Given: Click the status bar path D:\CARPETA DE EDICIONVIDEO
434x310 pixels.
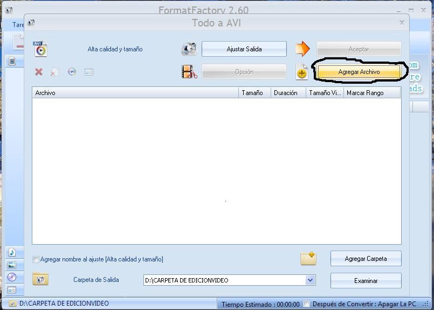Looking at the screenshot, I should coord(64,304).
